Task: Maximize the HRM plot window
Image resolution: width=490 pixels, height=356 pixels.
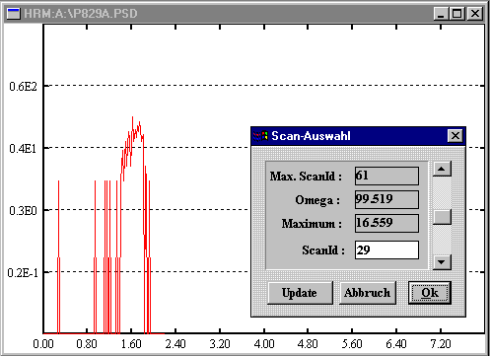Action: pos(456,14)
